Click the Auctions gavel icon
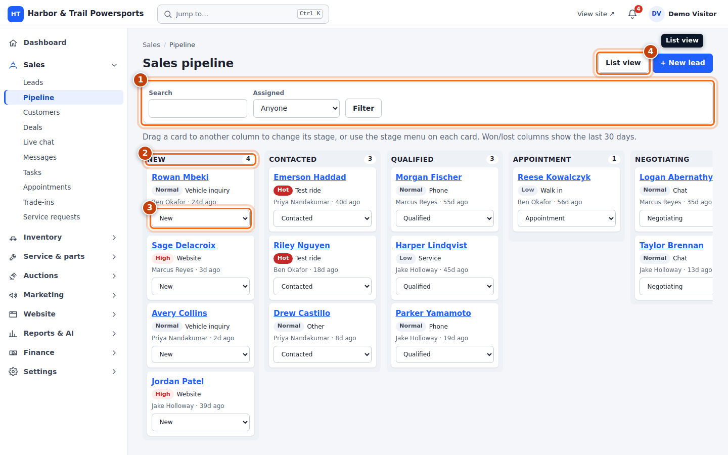Image resolution: width=728 pixels, height=455 pixels. (13, 276)
